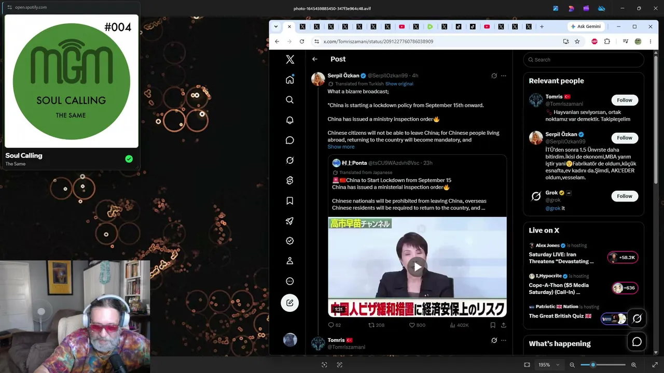The height and width of the screenshot is (373, 664).
Task: Repost the post with 208 reposts
Action: pos(376,325)
